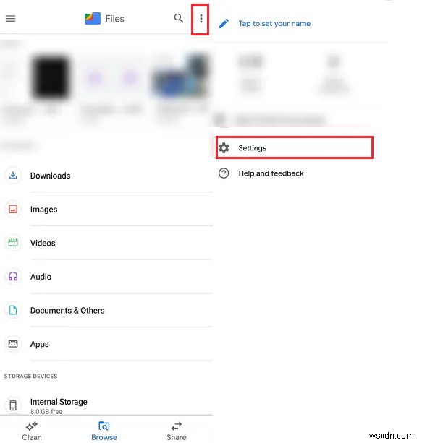This screenshot has width=422, height=443.
Task: Open Internal Storage device entry
Action: [106, 405]
